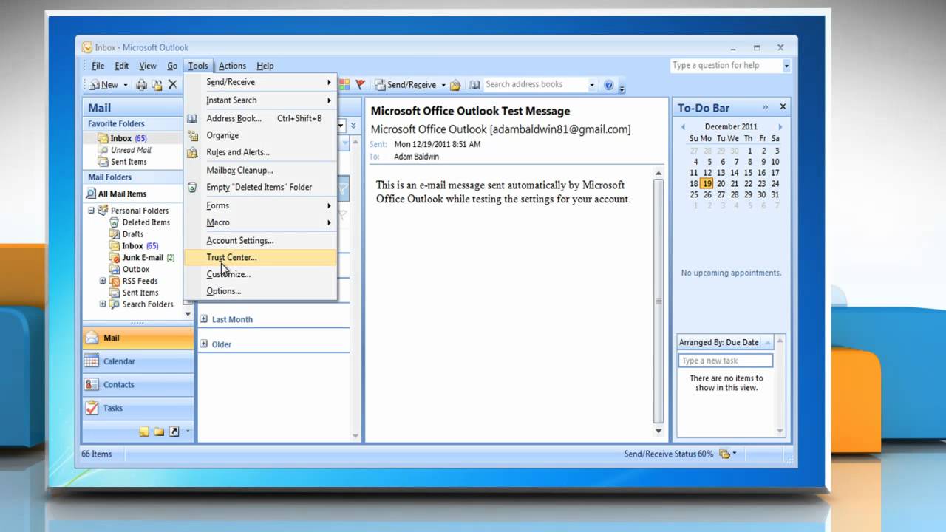Click the Move to Folder toolbar icon
946x532 pixels.
click(157, 85)
